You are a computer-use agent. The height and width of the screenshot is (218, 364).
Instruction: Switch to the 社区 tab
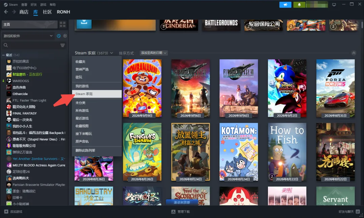[x=47, y=12]
